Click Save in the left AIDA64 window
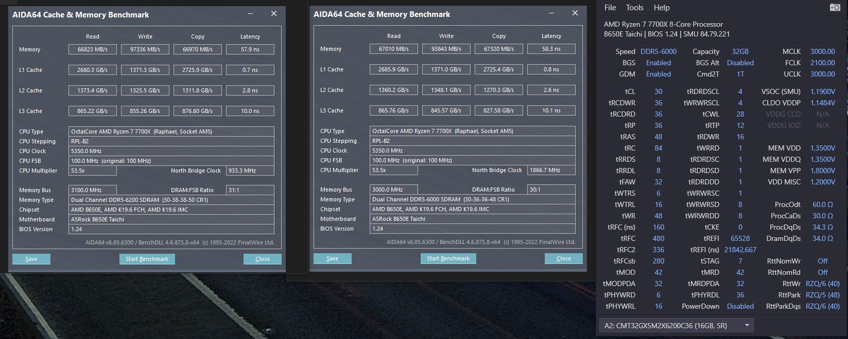The height and width of the screenshot is (339, 848). tap(31, 259)
